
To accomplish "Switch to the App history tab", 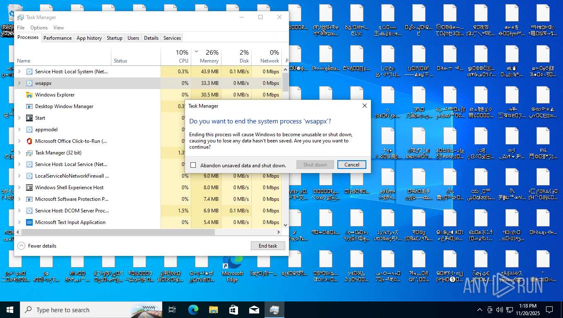I will [89, 38].
